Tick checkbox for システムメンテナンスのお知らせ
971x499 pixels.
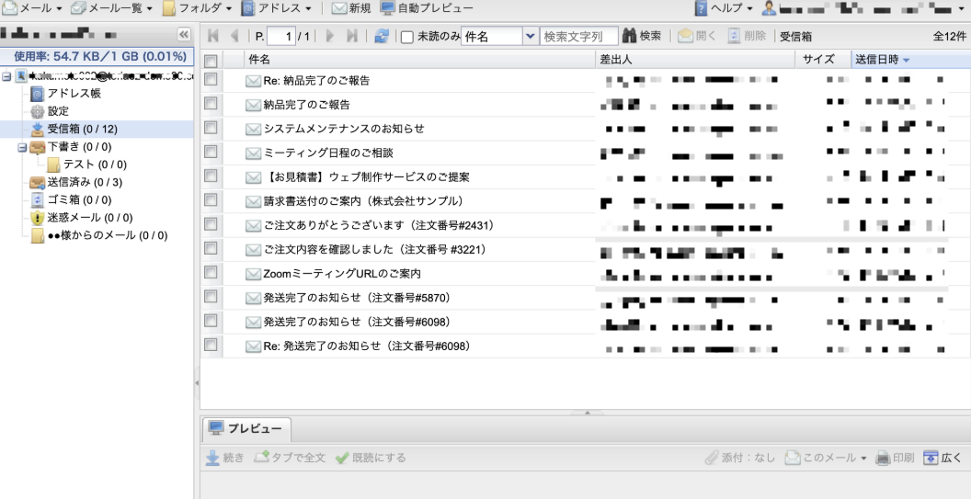[211, 128]
